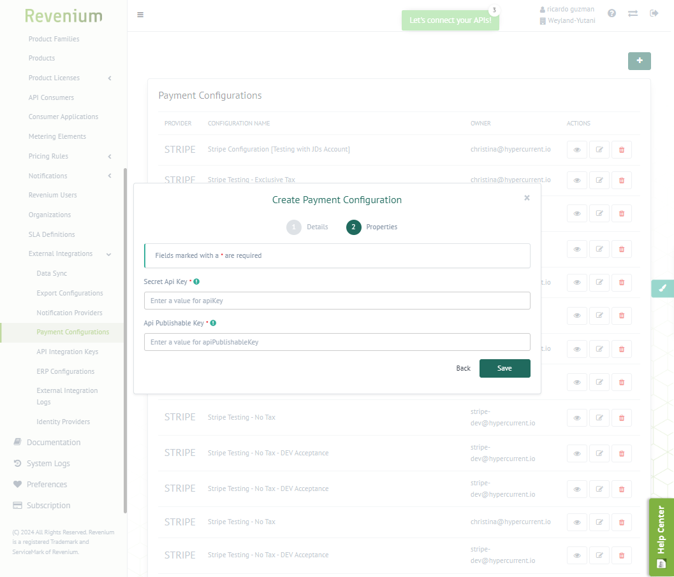This screenshot has width=674, height=577.
Task: View the first Stripe Configuration row details
Action: (x=576, y=150)
